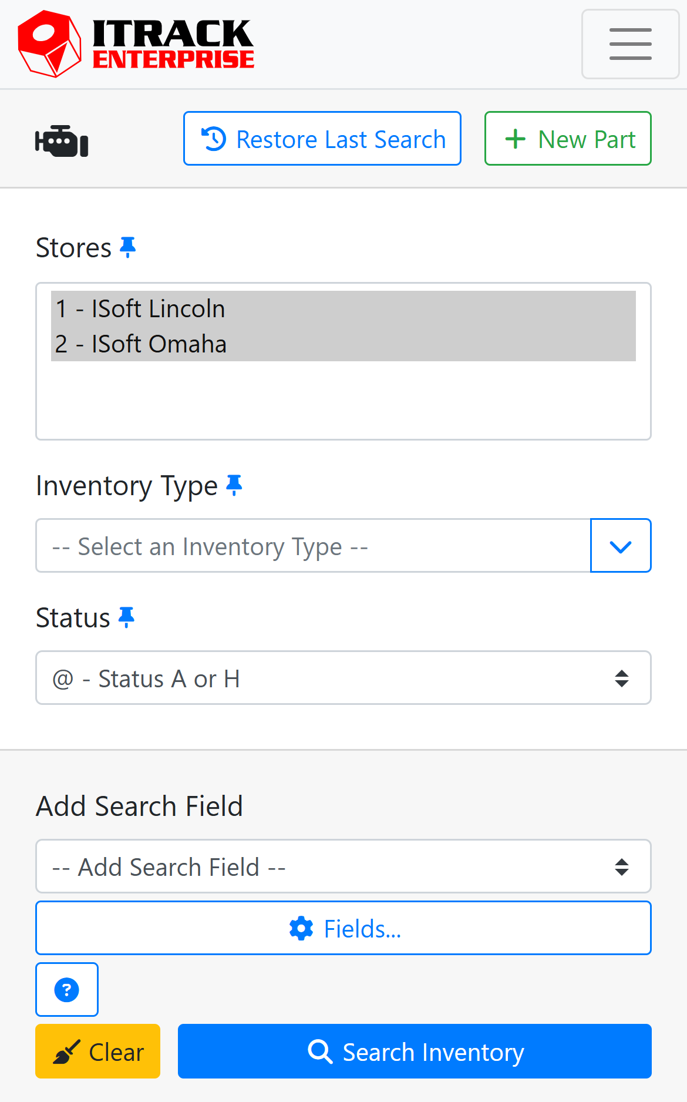Open the hamburger navigation menu
Image resolution: width=687 pixels, height=1102 pixels.
tap(630, 43)
